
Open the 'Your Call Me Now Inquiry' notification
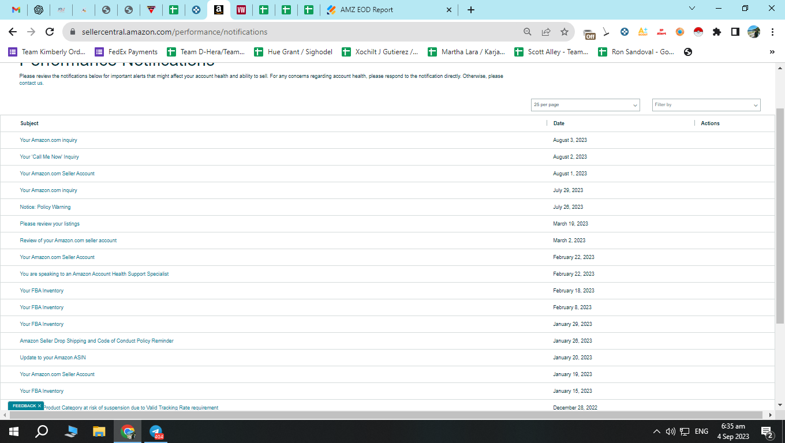tap(50, 157)
